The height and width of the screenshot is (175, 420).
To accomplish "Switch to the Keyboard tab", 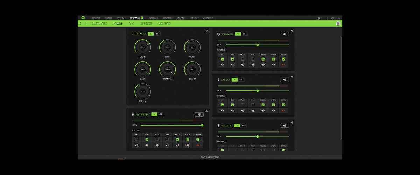I will pos(153,17).
